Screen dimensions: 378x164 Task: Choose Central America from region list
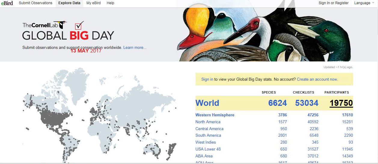pos(209,129)
